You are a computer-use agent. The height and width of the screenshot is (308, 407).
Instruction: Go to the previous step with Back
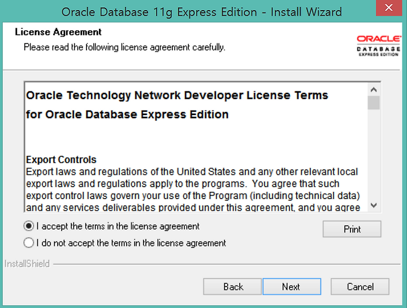[232, 287]
